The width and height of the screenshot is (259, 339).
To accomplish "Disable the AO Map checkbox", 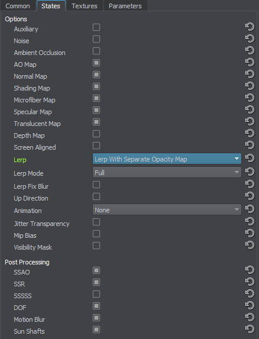I will point(96,63).
